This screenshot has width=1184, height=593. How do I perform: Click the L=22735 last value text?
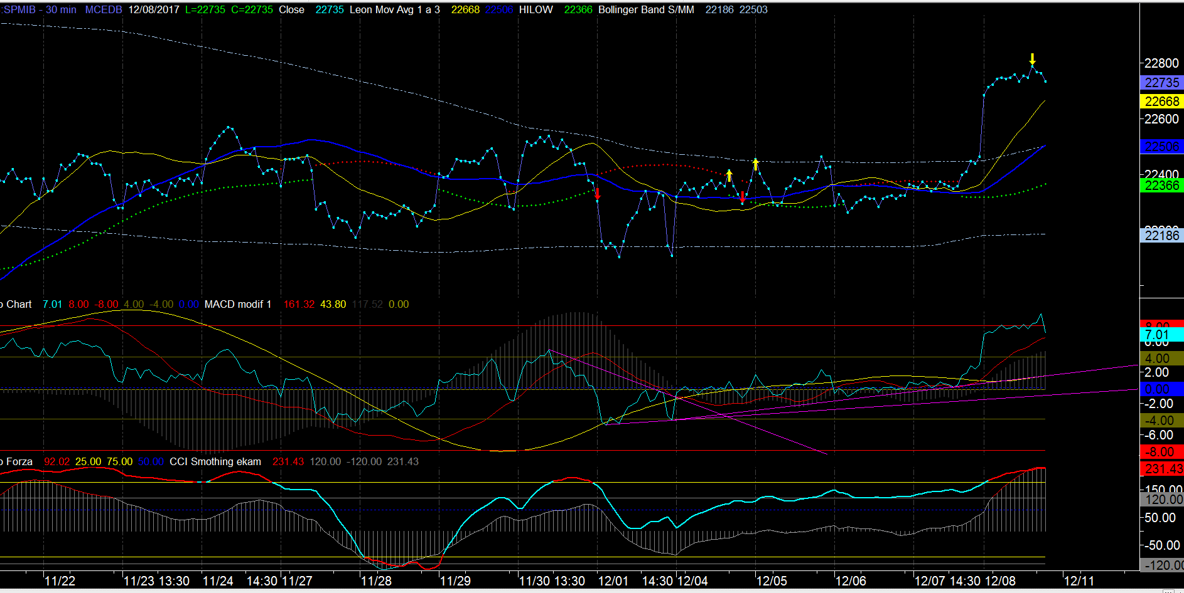click(x=205, y=10)
